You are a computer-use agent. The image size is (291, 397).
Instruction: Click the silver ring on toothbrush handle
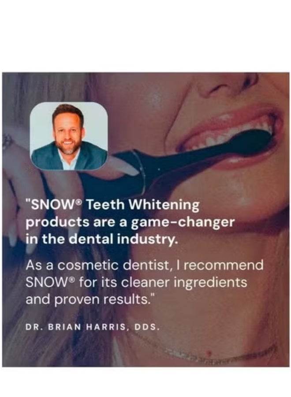click(x=140, y=171)
